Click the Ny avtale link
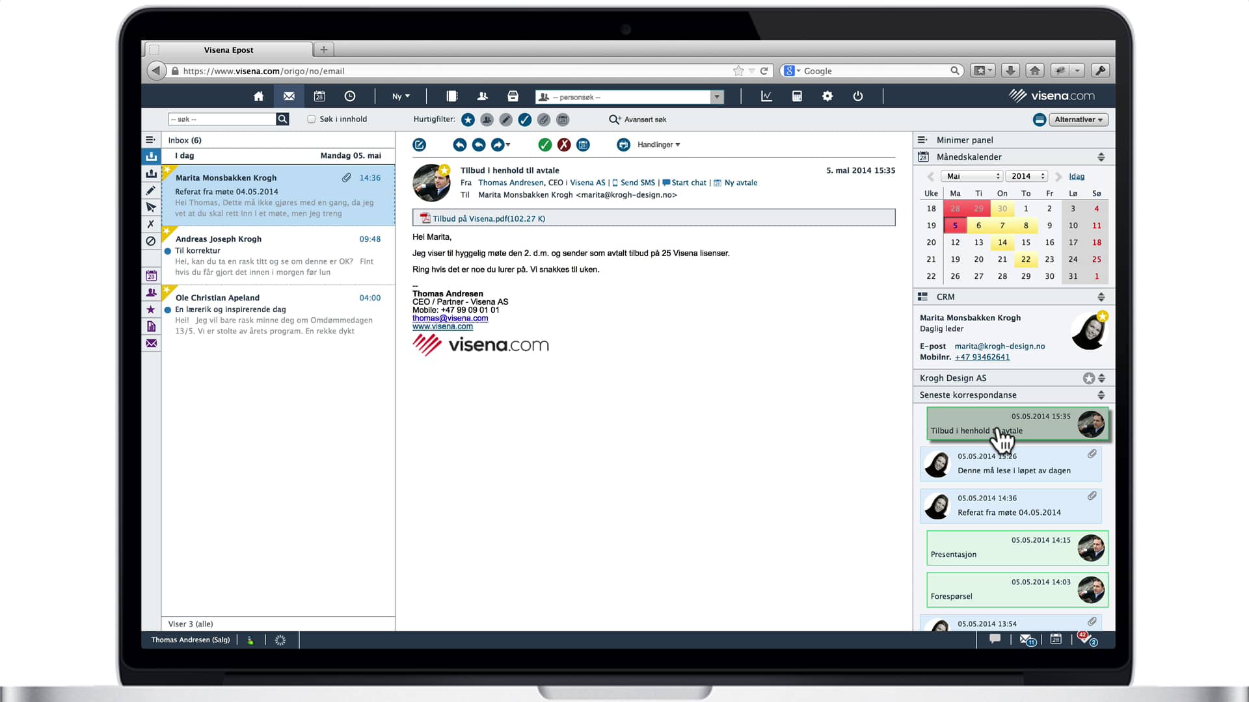 coord(736,183)
